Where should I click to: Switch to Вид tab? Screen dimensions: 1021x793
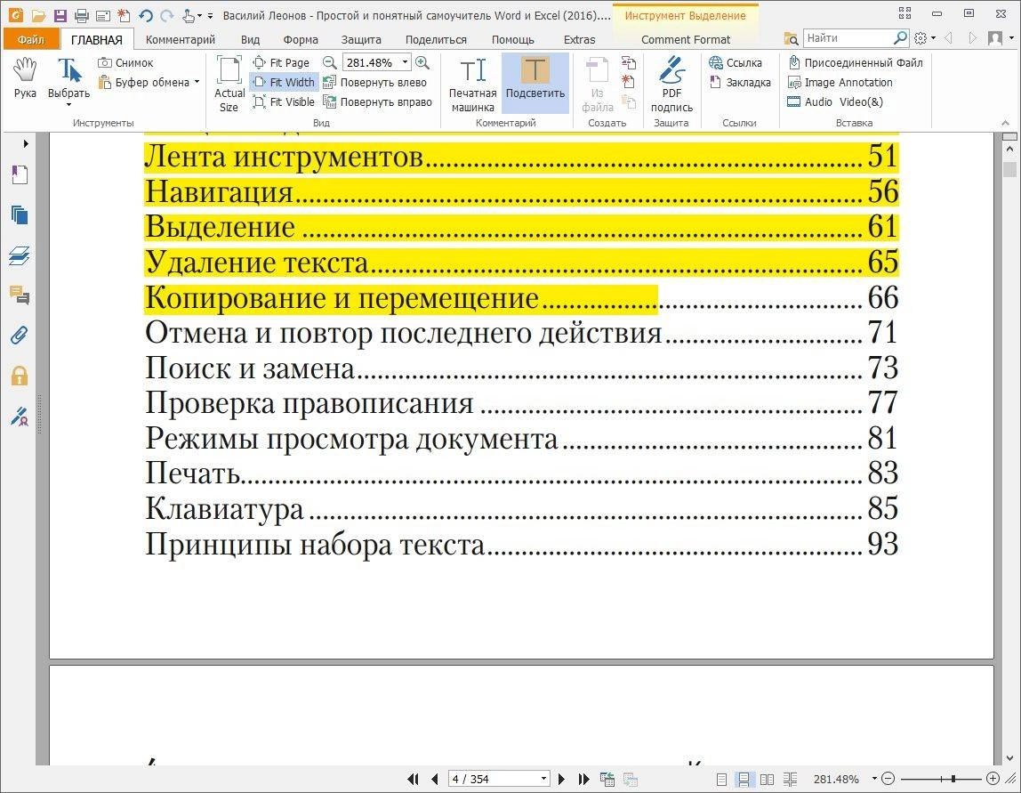[x=250, y=39]
